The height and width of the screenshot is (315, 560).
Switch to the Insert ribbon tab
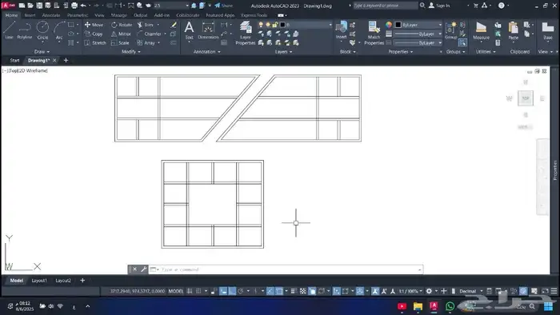coord(30,15)
